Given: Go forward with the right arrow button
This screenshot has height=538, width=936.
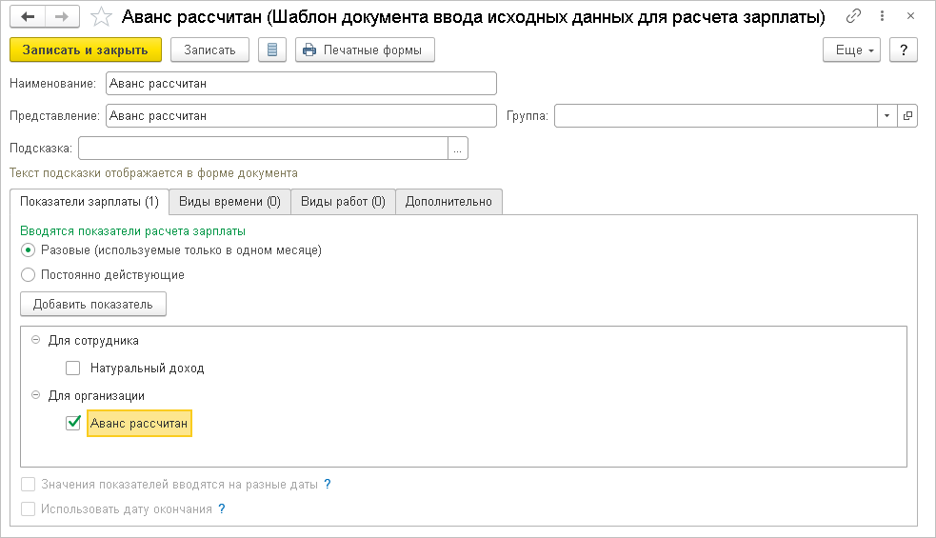Looking at the screenshot, I should [x=62, y=17].
